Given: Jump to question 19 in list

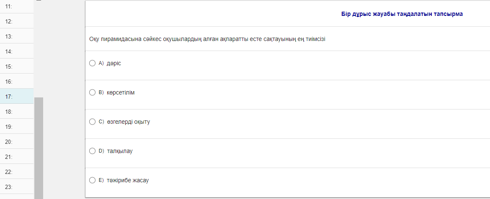Looking at the screenshot, I should (16, 127).
